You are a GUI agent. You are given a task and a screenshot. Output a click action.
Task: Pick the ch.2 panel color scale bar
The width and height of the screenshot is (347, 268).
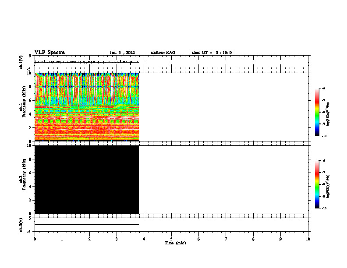[317, 184]
